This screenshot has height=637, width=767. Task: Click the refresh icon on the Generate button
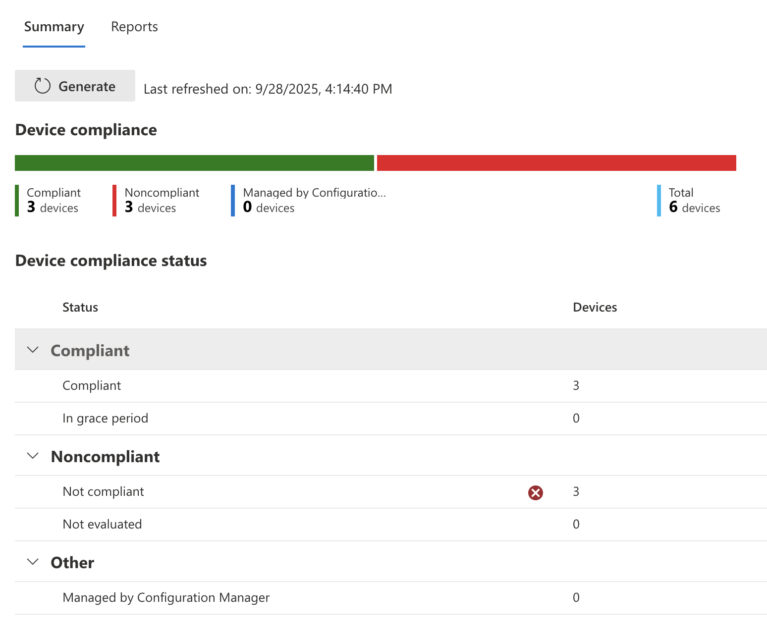[x=43, y=85]
